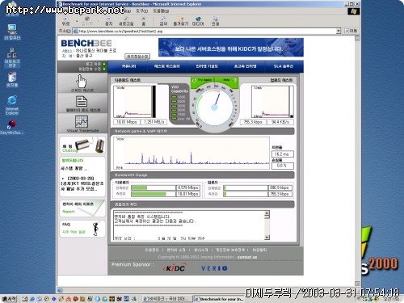Click the "16.2 ms" latency value
Viewport: 404px width, 303px height.
coord(282,154)
